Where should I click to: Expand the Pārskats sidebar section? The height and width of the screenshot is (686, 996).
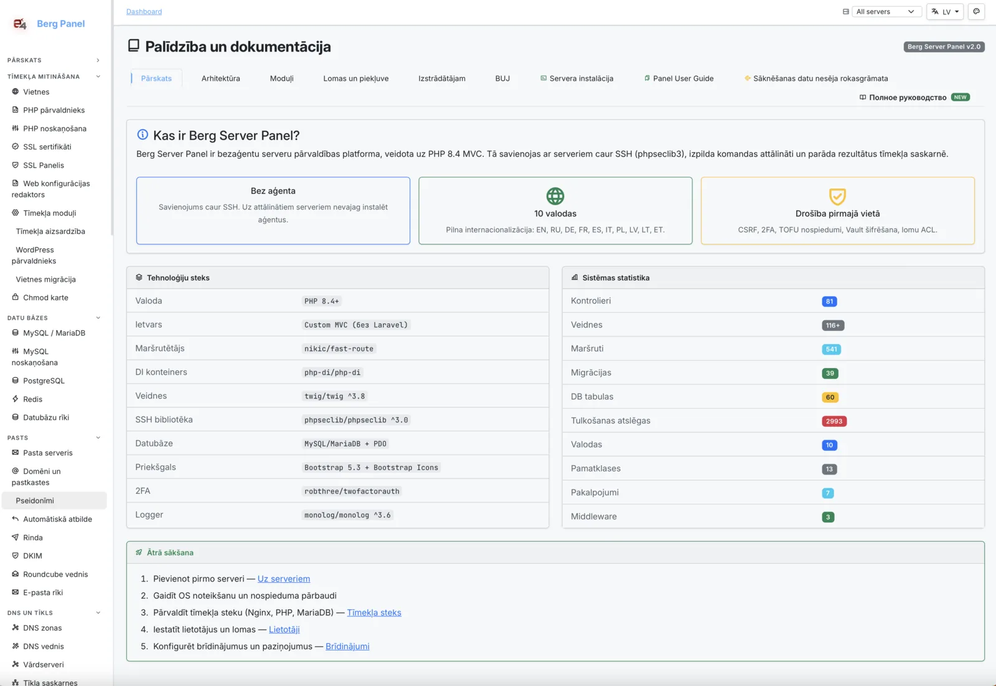click(98, 60)
